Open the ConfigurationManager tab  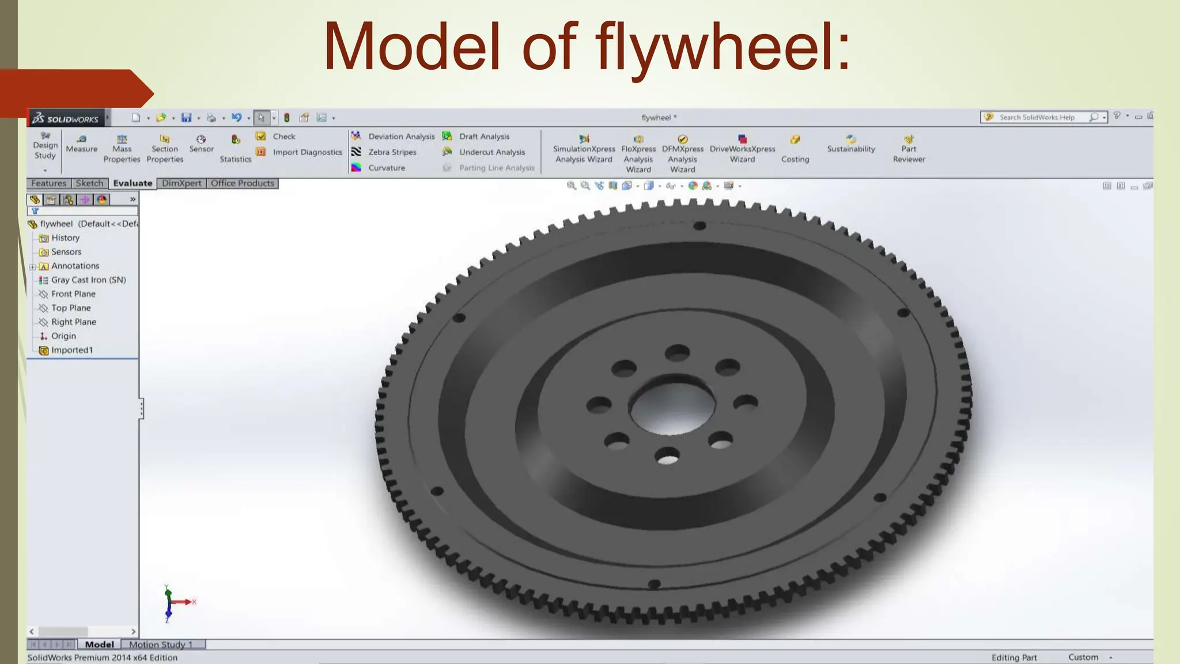[x=68, y=199]
